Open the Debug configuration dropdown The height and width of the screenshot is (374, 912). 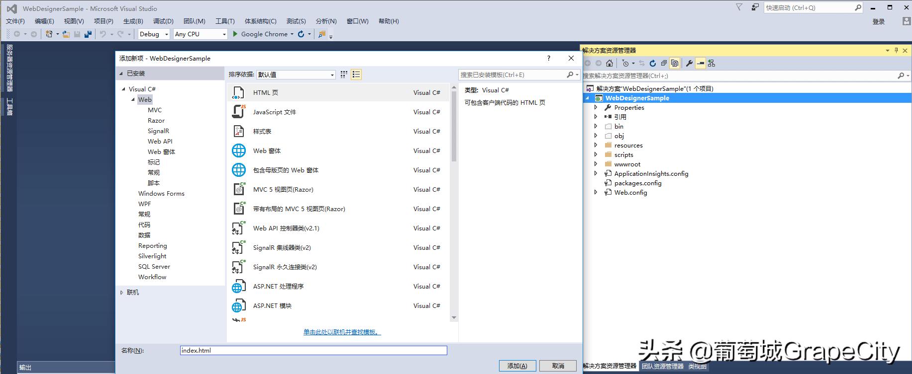click(166, 34)
